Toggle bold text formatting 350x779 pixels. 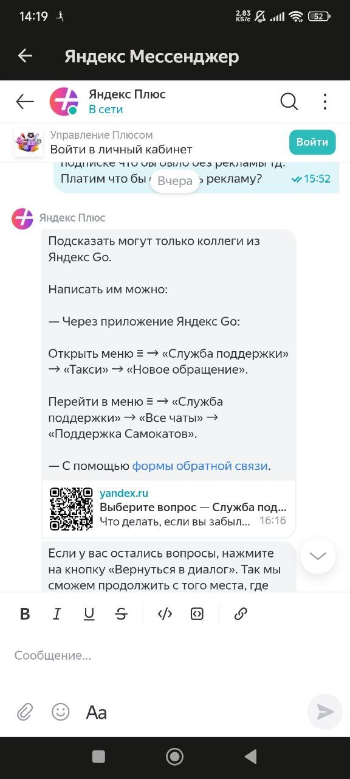point(25,614)
